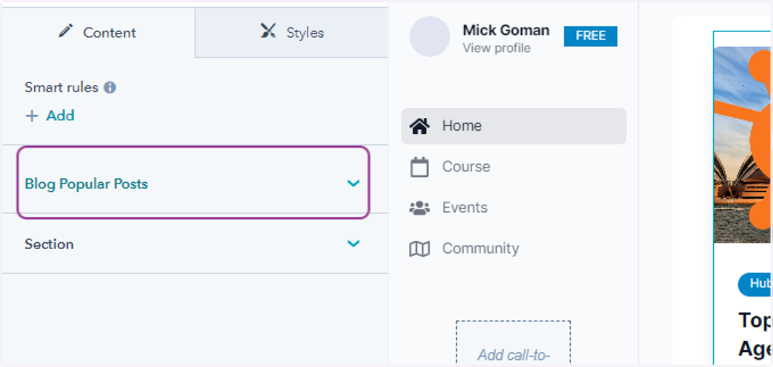Click the plus icon beside Add
The width and height of the screenshot is (773, 367).
pos(32,116)
